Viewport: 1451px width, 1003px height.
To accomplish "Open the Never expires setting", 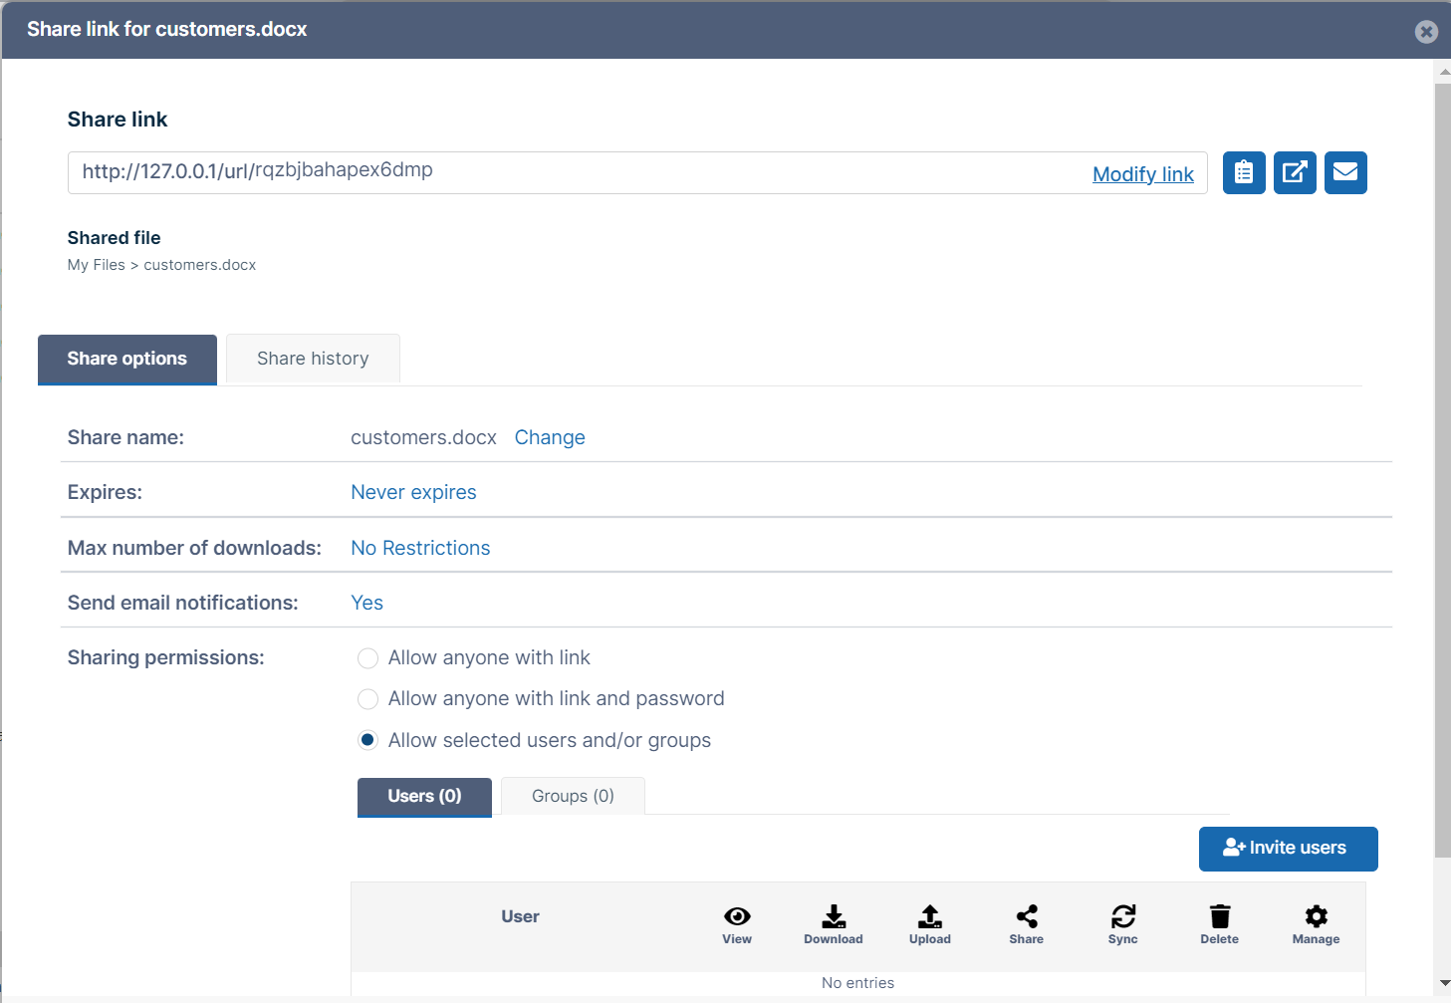I will 413,492.
